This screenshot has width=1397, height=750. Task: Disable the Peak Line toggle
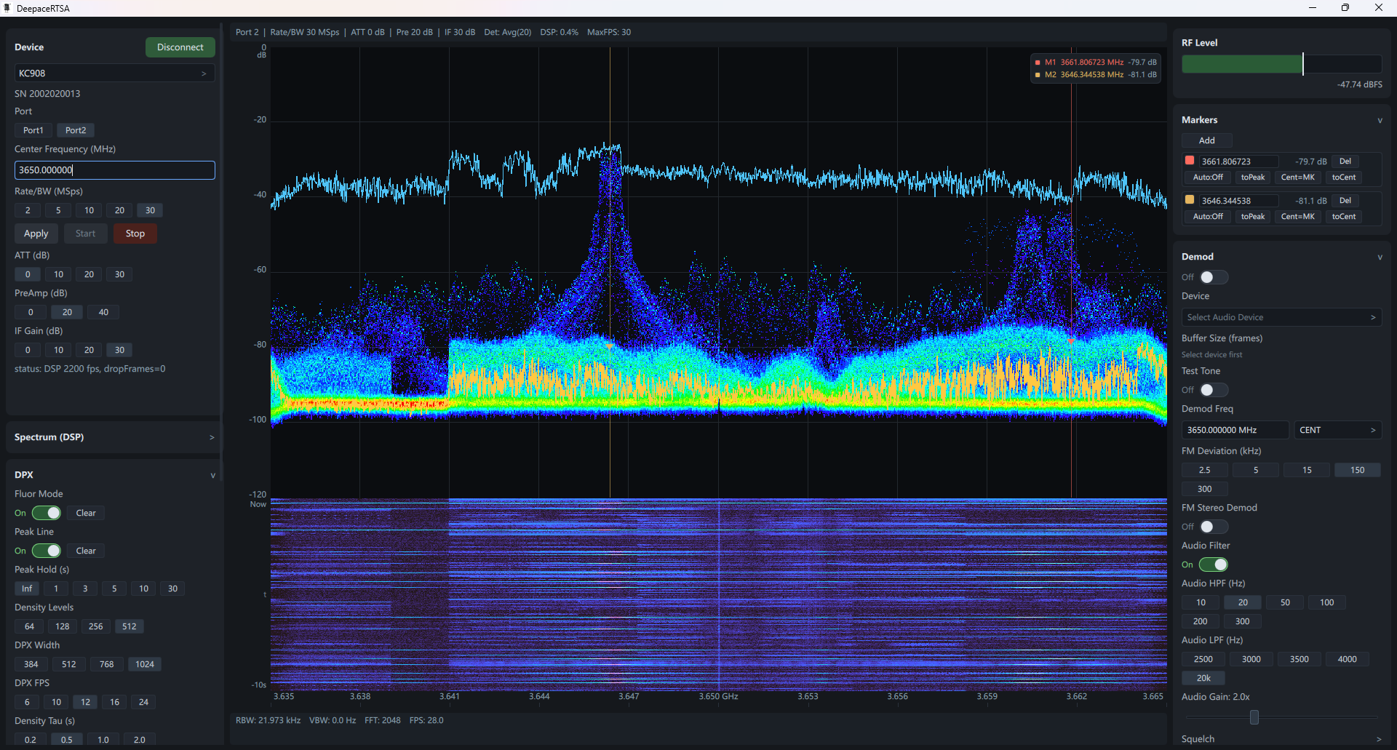(47, 551)
